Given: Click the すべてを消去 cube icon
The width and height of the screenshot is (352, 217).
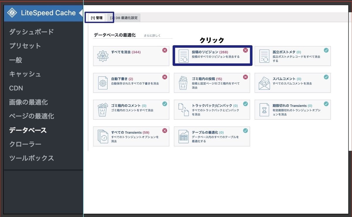Looking at the screenshot, I should tap(103, 56).
